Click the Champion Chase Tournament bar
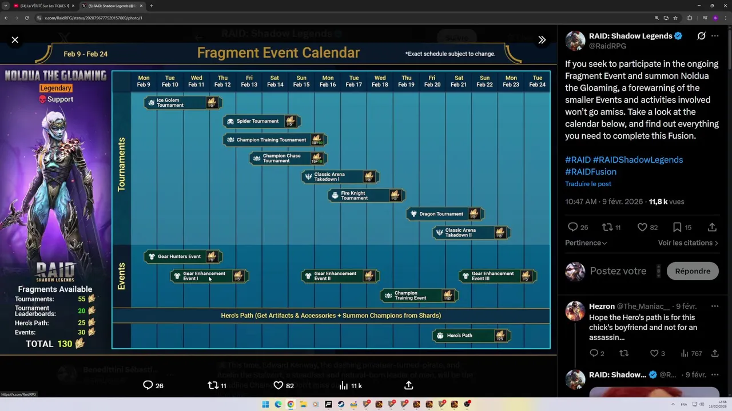The image size is (732, 411). point(288,158)
